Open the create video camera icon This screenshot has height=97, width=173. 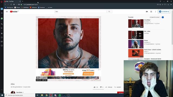pos(147,12)
